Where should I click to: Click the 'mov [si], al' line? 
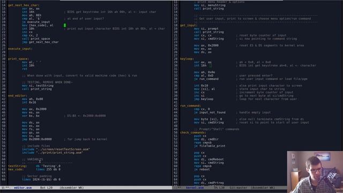[204, 89]
